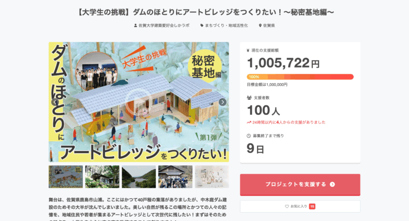Play the main project video
Image resolution: width=409 pixels, height=221 pixels.
tap(139, 102)
